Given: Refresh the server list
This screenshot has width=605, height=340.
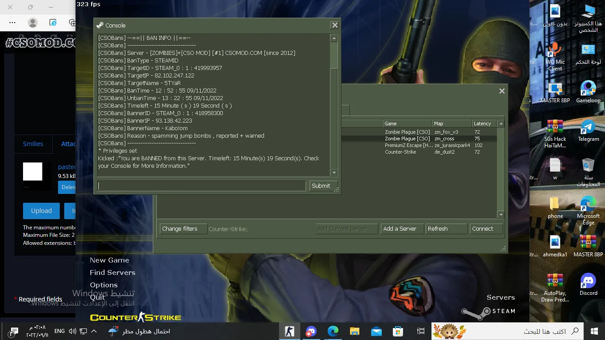Looking at the screenshot, I should (x=446, y=229).
